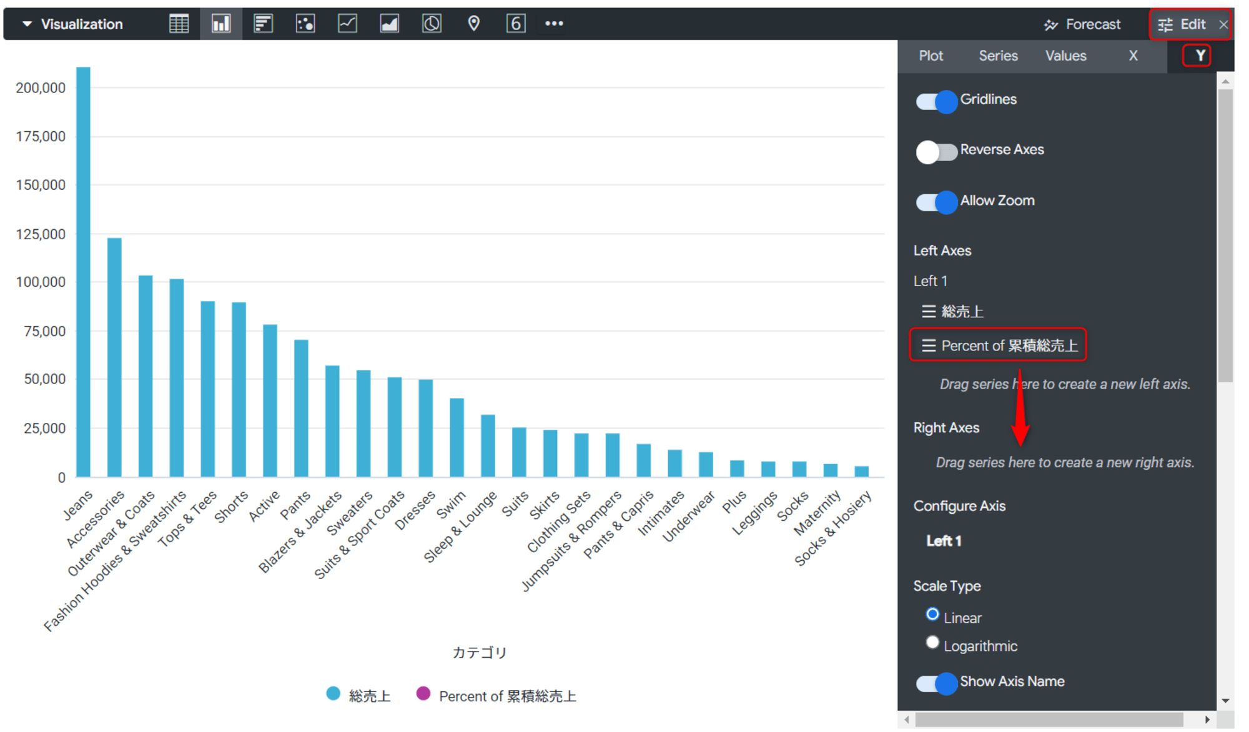This screenshot has height=732, width=1249.
Task: Click the Forecast button
Action: (x=1082, y=24)
